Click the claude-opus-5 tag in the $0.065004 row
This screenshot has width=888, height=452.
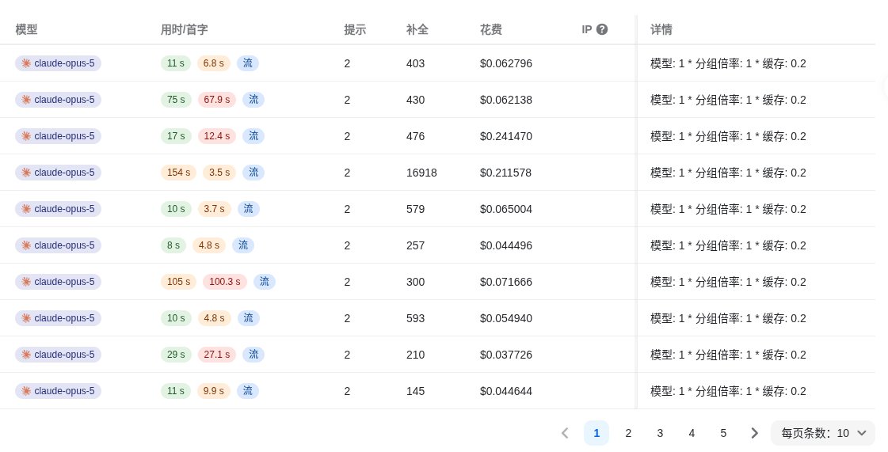click(59, 209)
